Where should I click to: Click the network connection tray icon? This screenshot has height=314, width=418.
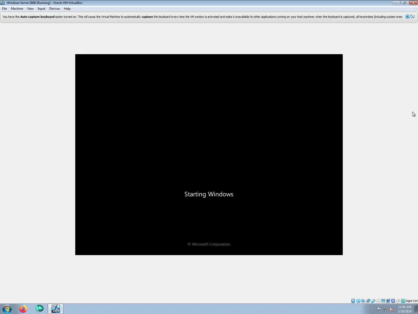click(385, 309)
